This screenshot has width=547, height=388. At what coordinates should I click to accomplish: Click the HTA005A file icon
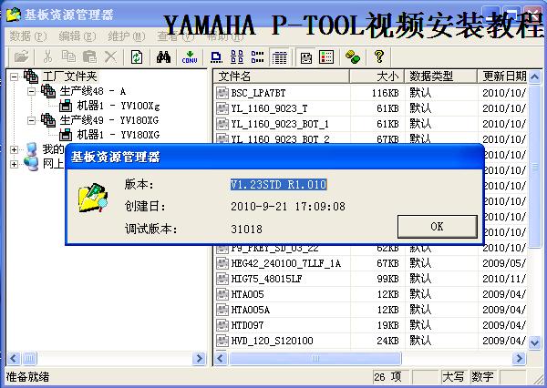tap(222, 310)
